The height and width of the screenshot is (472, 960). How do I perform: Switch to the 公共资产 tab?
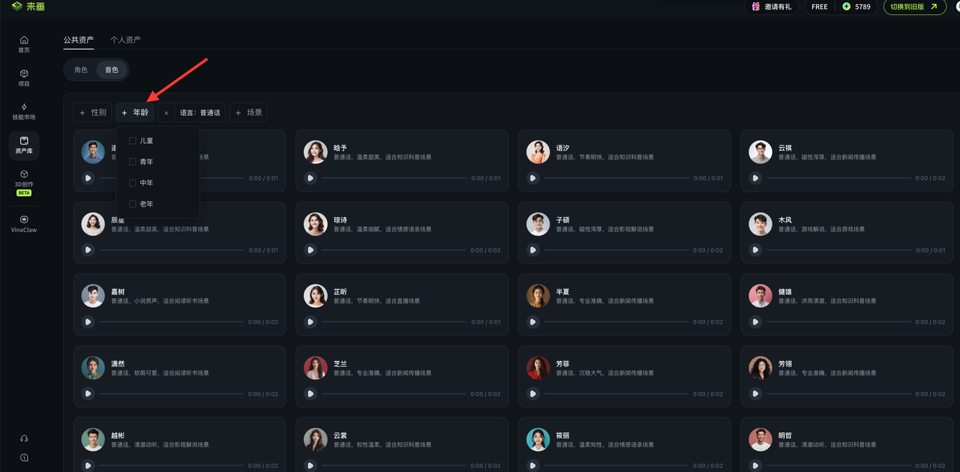point(79,40)
